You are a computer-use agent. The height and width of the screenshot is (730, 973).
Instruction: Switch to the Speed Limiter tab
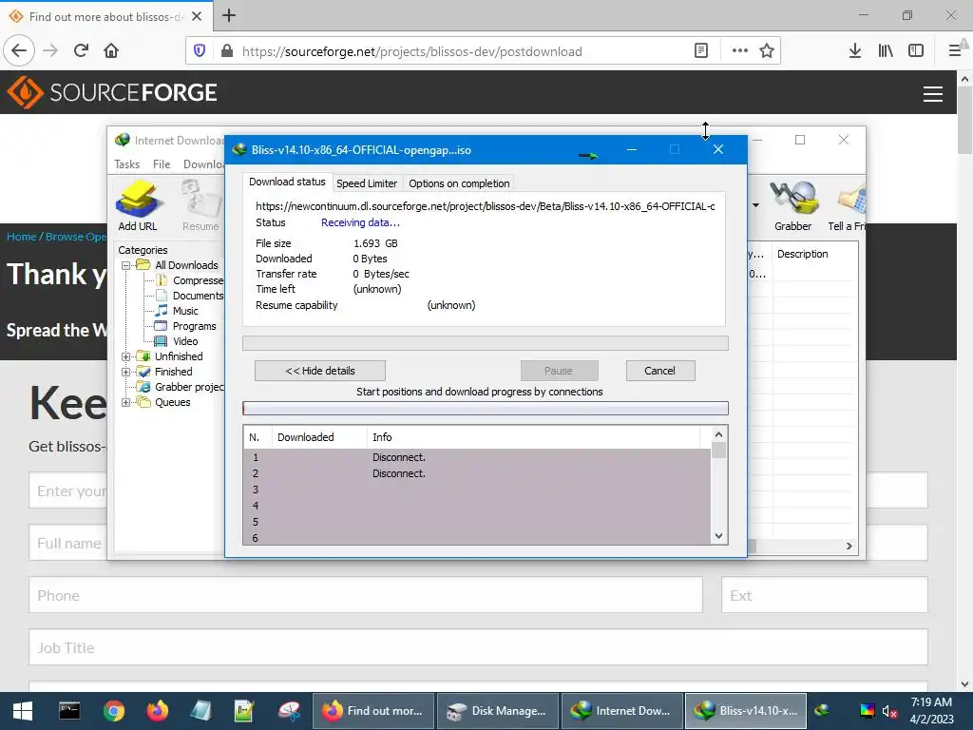click(367, 183)
